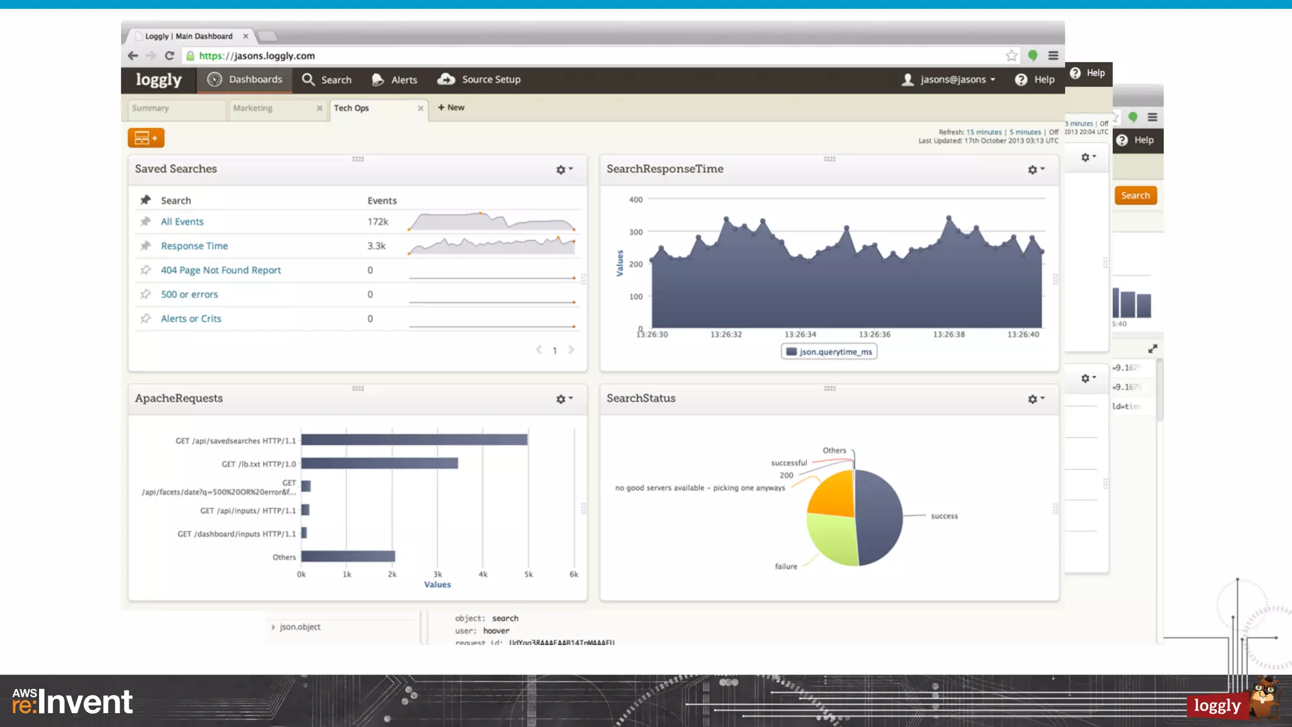The width and height of the screenshot is (1292, 727).
Task: Click the orange add widget icon
Action: [x=146, y=138]
